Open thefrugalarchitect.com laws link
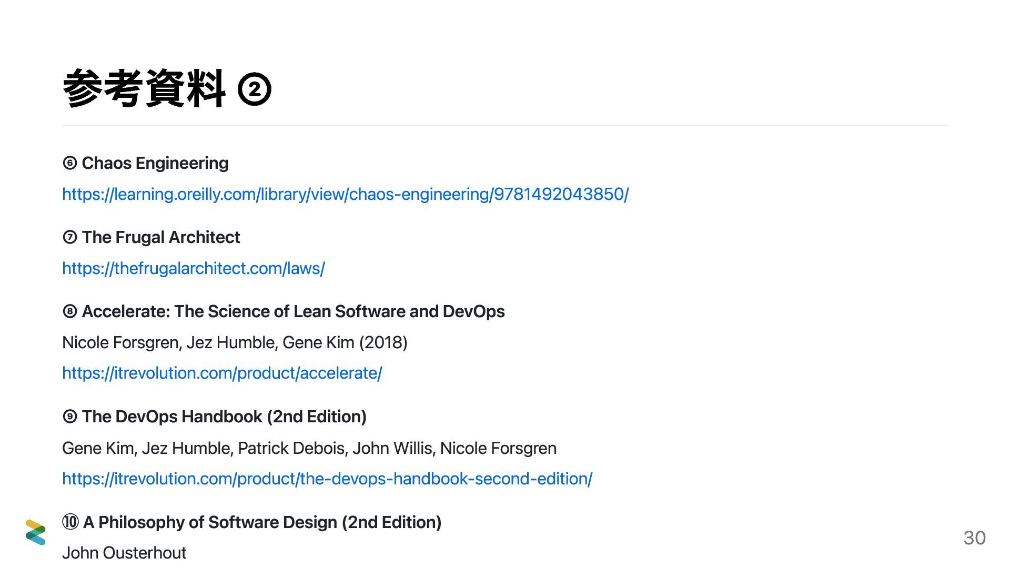The image size is (1010, 568). click(x=193, y=268)
